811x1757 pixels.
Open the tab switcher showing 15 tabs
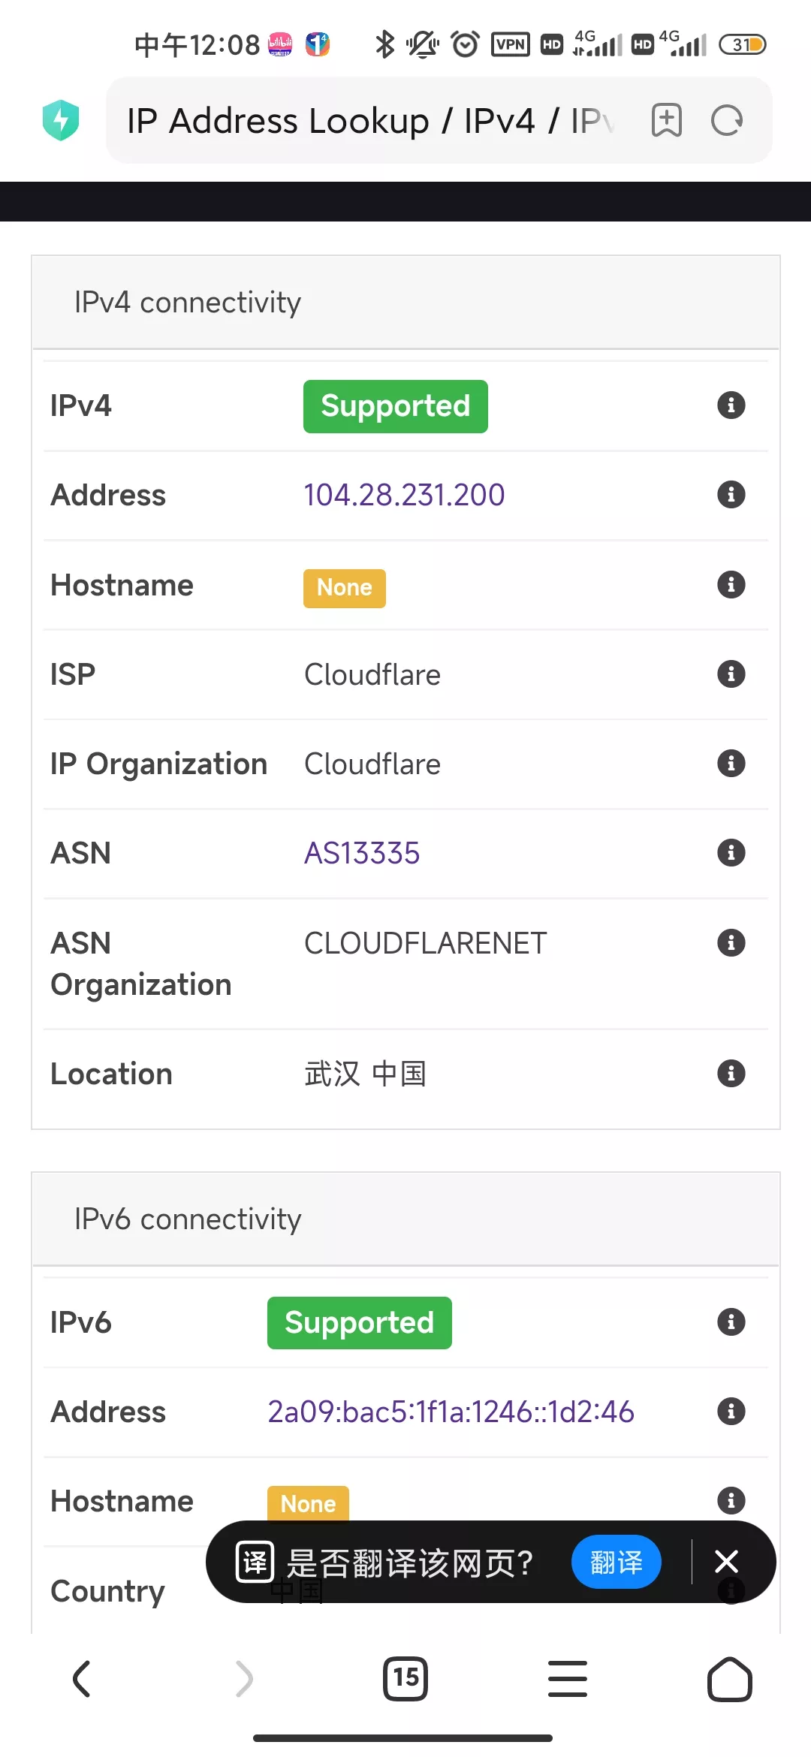(x=405, y=1679)
